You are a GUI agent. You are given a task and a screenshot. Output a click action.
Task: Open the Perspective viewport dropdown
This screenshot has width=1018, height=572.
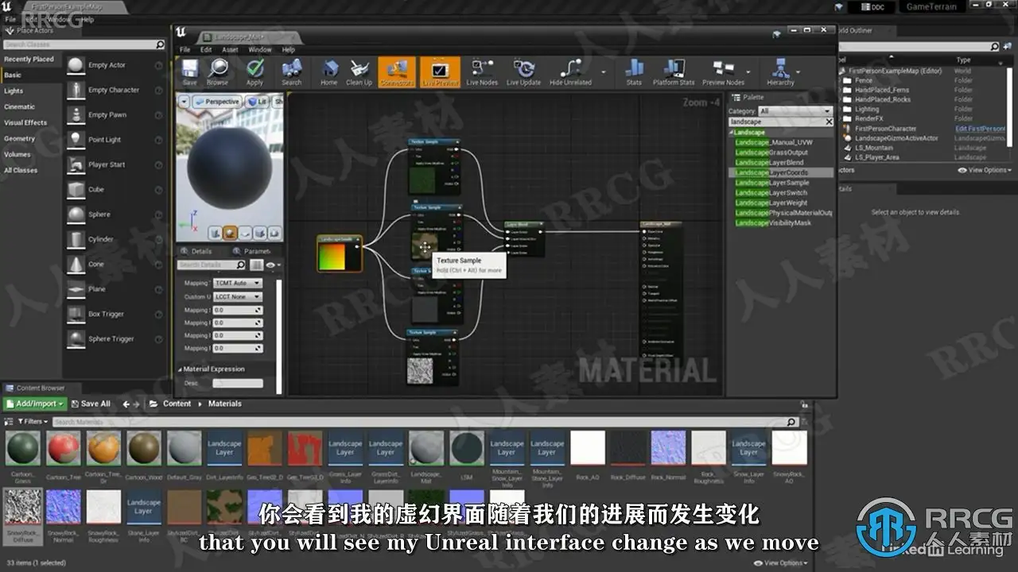pyautogui.click(x=216, y=102)
